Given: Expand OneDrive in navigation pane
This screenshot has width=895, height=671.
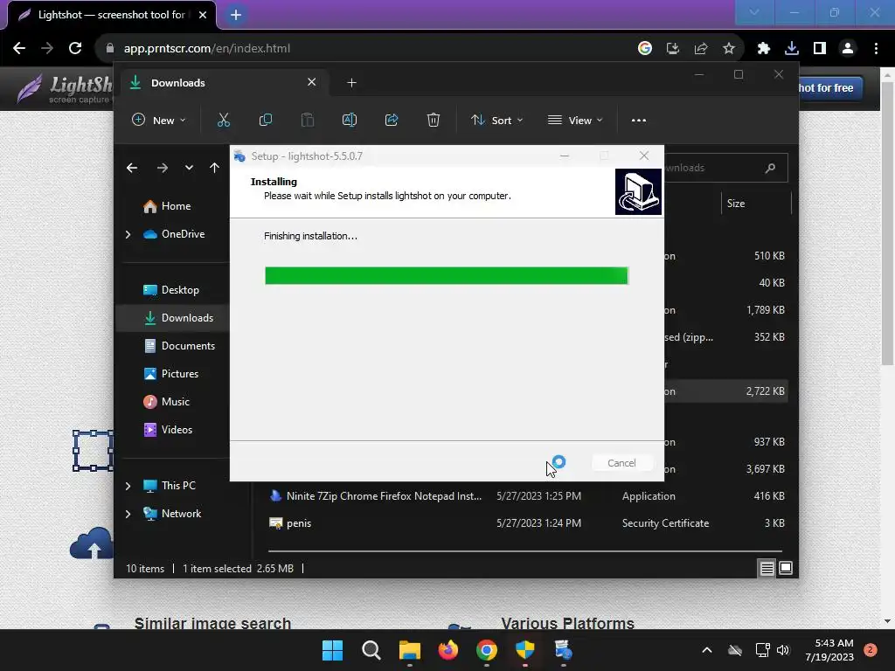Looking at the screenshot, I should 128,234.
